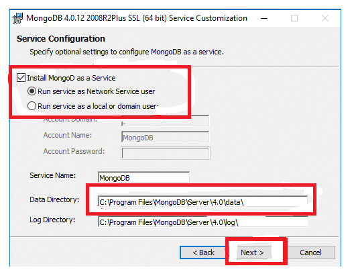Maximize the installer dialog window
Image resolution: width=356 pixels, height=278 pixels.
[294, 18]
